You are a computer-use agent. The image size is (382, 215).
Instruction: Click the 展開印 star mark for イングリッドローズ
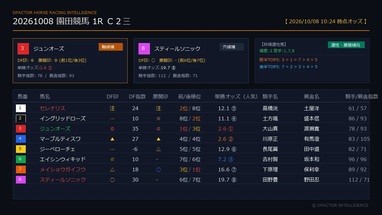(x=159, y=119)
